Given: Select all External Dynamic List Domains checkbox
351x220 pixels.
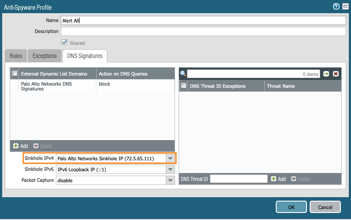Looking at the screenshot, I should pyautogui.click(x=15, y=73).
